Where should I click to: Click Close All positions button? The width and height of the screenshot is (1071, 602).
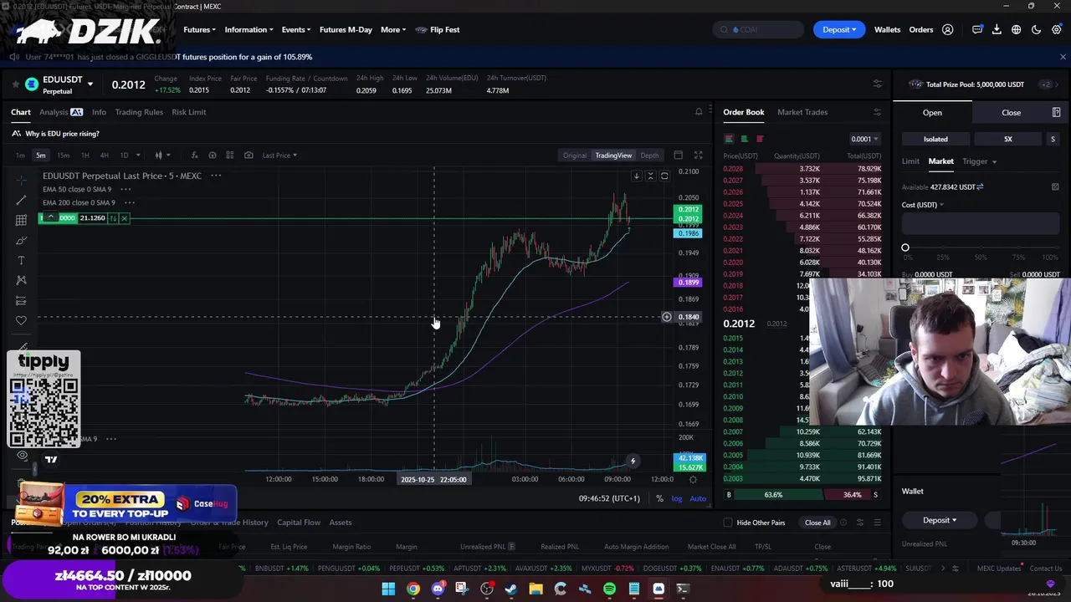(817, 523)
